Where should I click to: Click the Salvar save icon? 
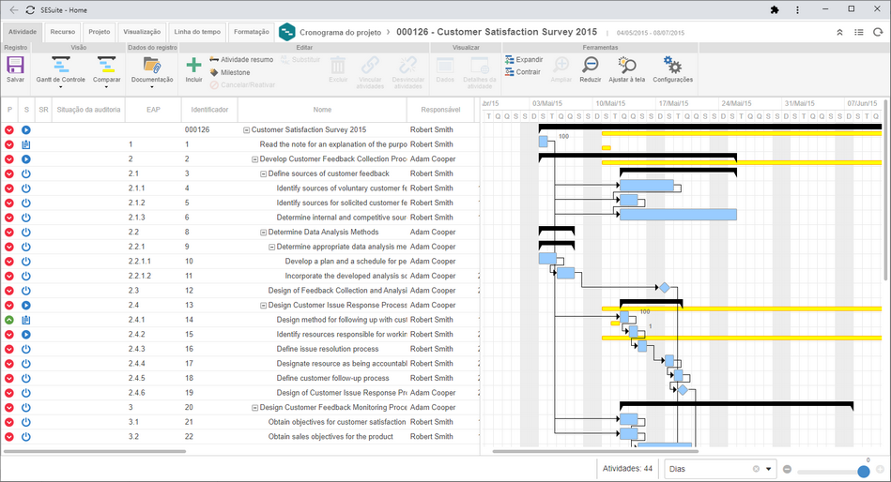15,66
